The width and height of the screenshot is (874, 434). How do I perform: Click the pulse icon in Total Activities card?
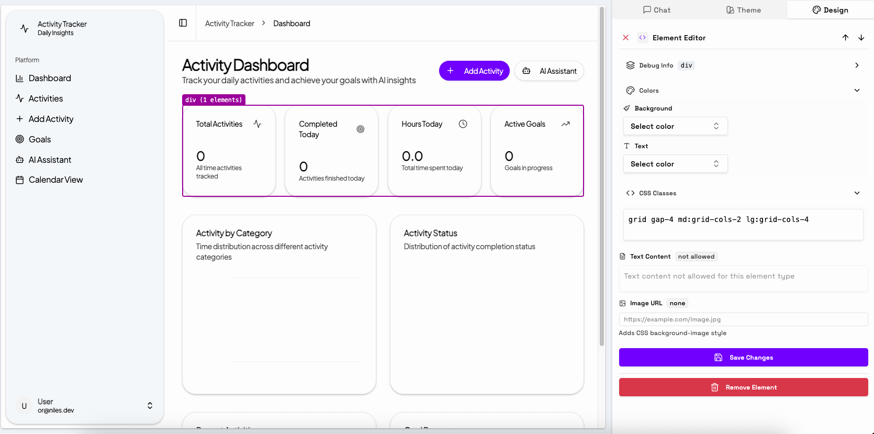point(257,124)
